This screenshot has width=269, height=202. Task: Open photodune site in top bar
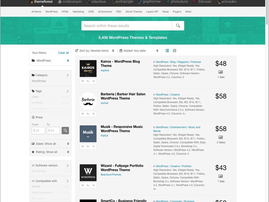click(x=177, y=2)
